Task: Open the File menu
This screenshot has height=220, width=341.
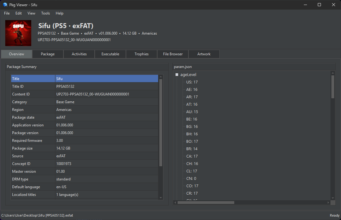Action: (7, 13)
